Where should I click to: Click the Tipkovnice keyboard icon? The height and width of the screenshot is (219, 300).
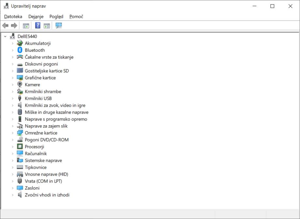(20, 167)
